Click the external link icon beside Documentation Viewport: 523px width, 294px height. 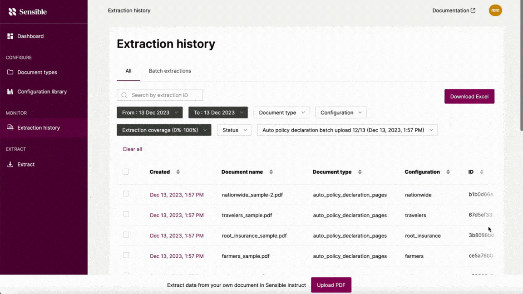pos(473,10)
